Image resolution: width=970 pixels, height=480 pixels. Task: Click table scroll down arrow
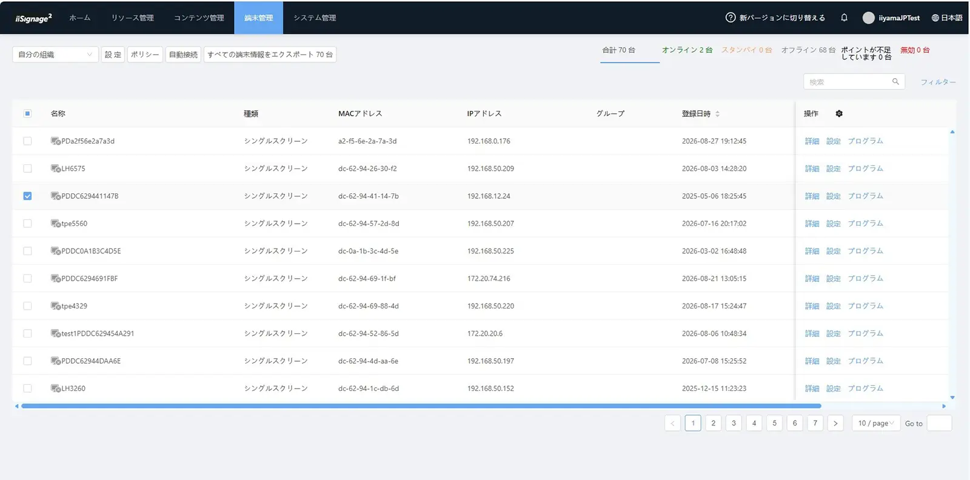click(952, 398)
